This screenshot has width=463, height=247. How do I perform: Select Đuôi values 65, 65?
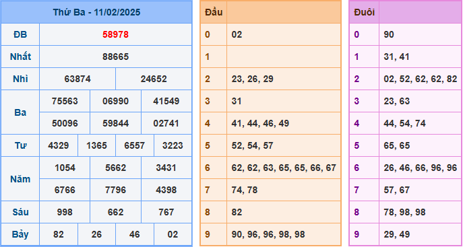(396, 145)
